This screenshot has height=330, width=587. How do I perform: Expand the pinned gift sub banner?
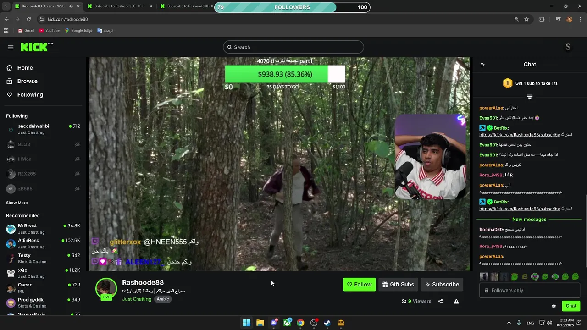(530, 97)
